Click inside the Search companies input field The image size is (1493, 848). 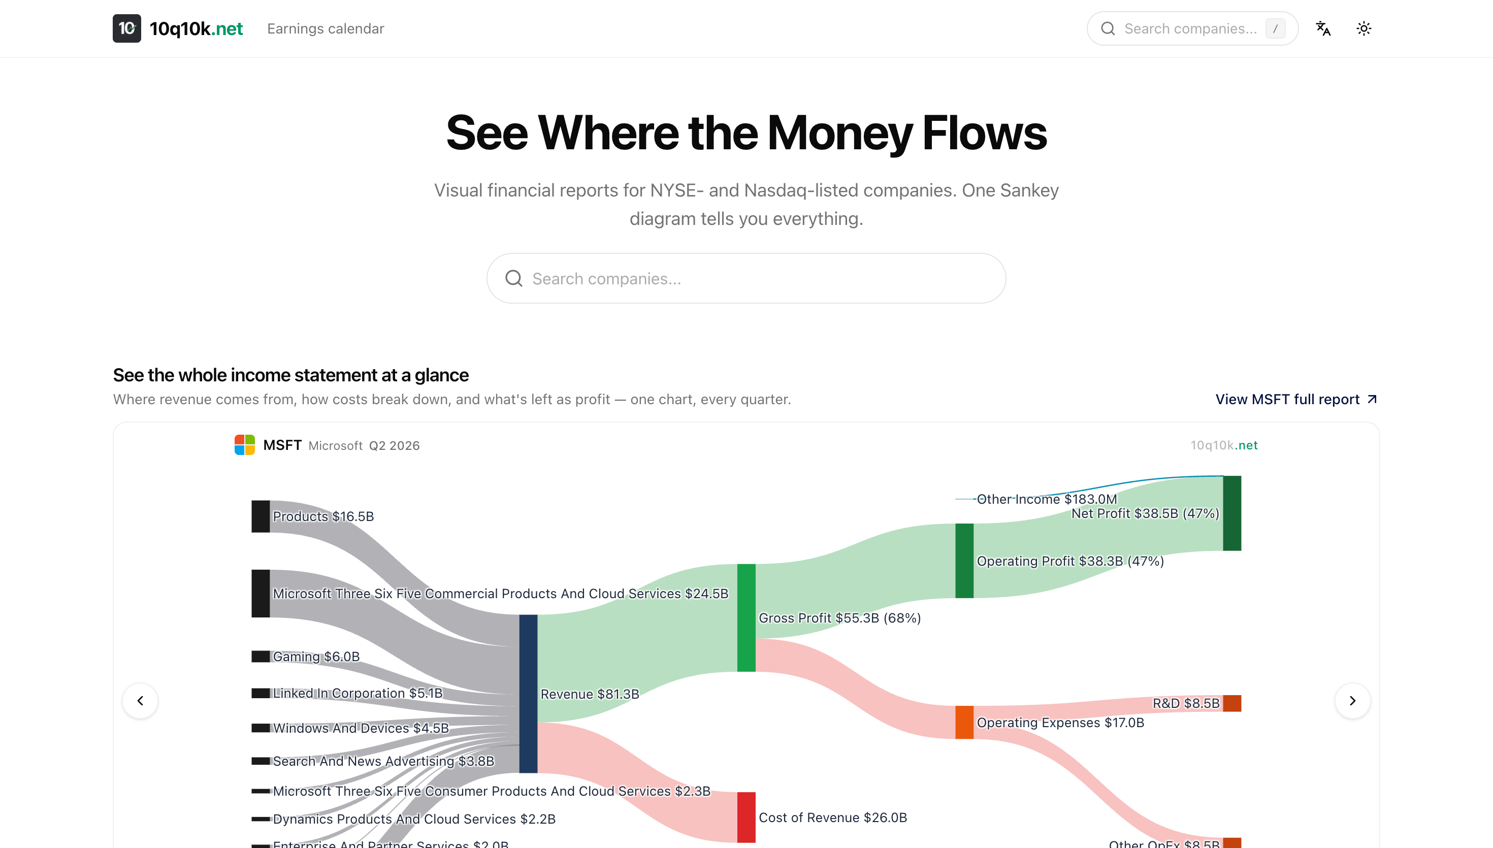[x=745, y=278]
